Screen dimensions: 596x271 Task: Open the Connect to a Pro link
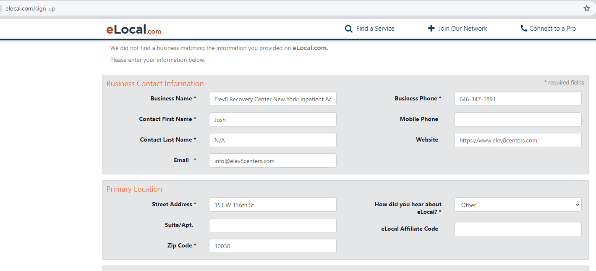click(x=553, y=29)
